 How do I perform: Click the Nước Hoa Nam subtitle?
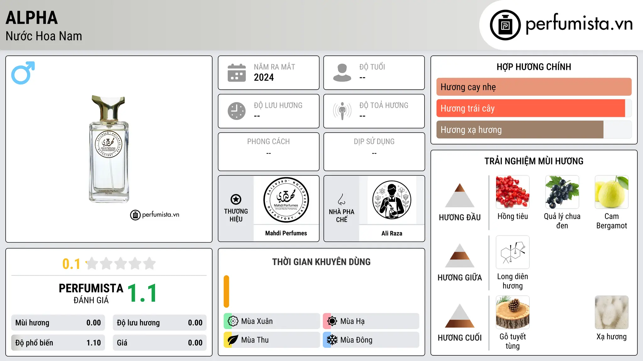click(44, 36)
